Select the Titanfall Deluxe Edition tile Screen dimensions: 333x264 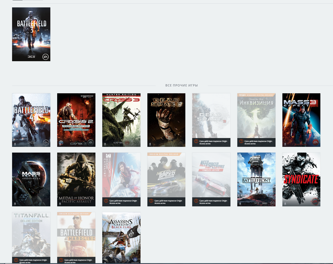31,238
